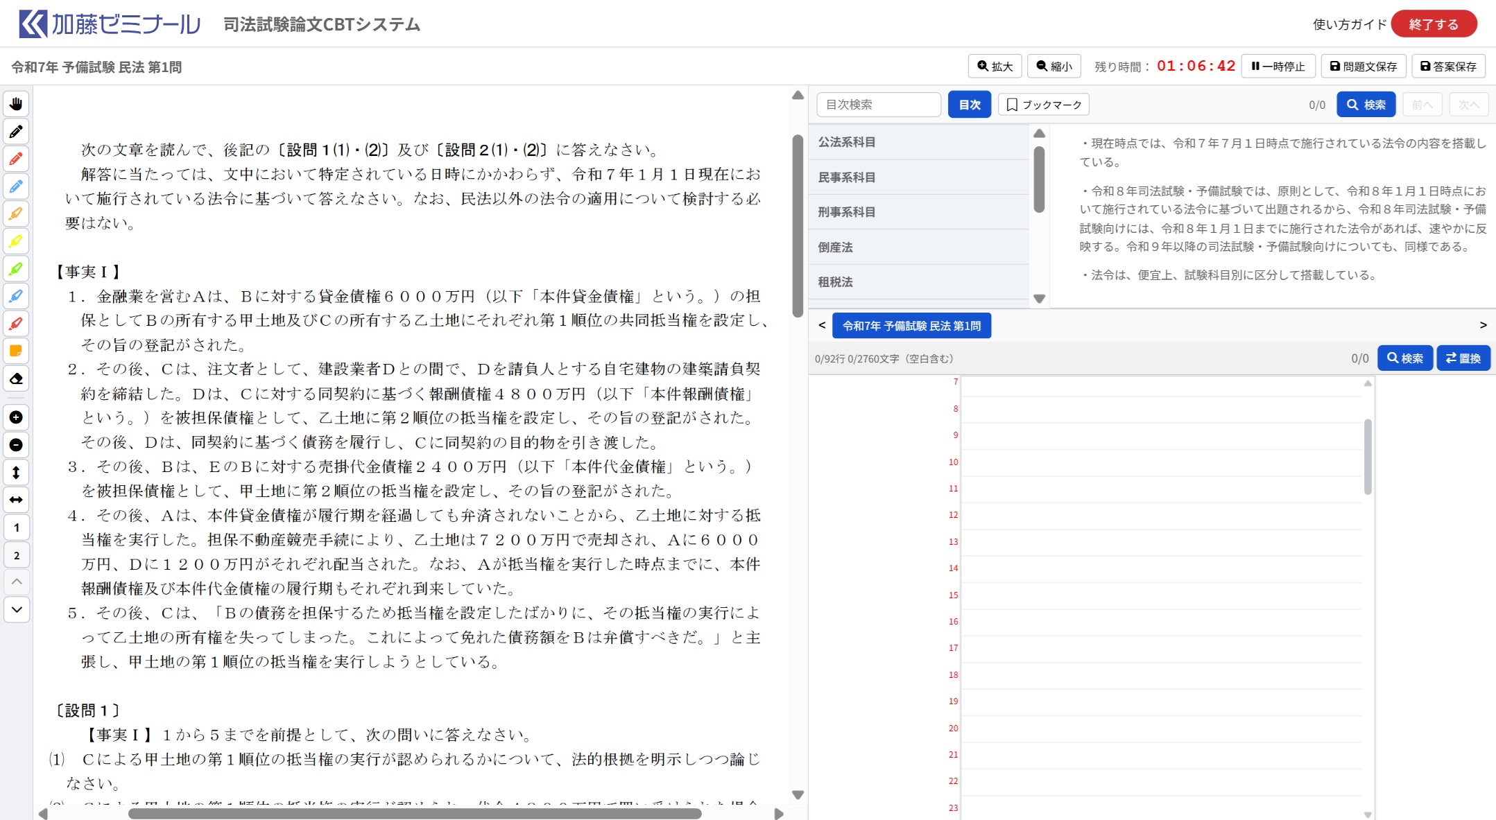The width and height of the screenshot is (1496, 820).
Task: Select the green highlighter tool
Action: 16,269
